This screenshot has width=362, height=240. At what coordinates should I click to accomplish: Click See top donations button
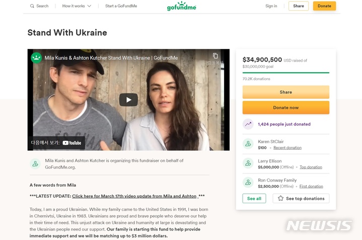coord(301,199)
